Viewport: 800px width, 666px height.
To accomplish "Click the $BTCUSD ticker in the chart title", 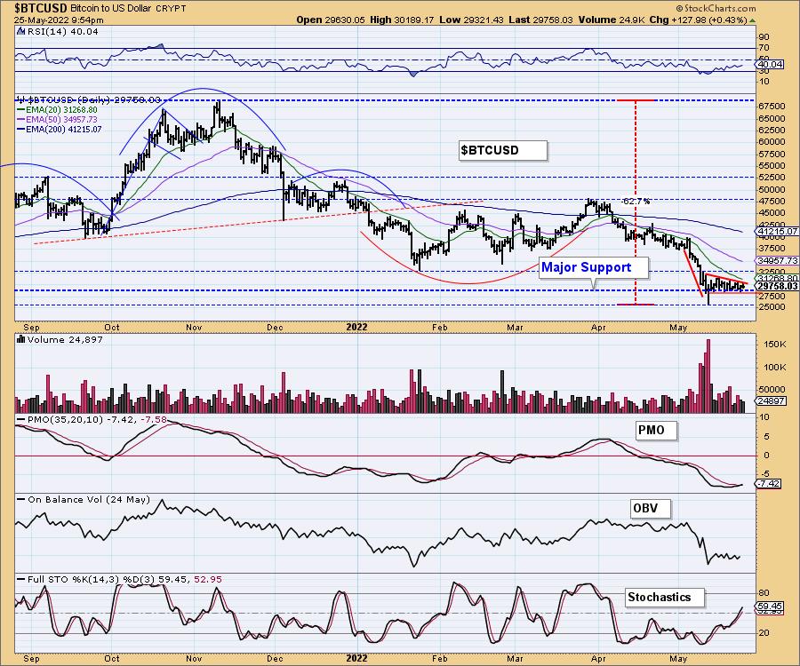I will tap(41, 8).
